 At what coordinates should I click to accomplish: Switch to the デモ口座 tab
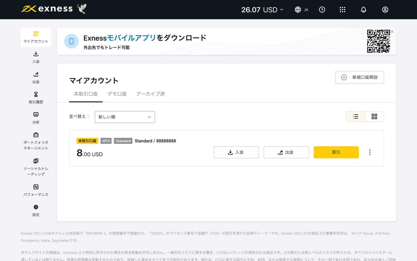click(117, 94)
